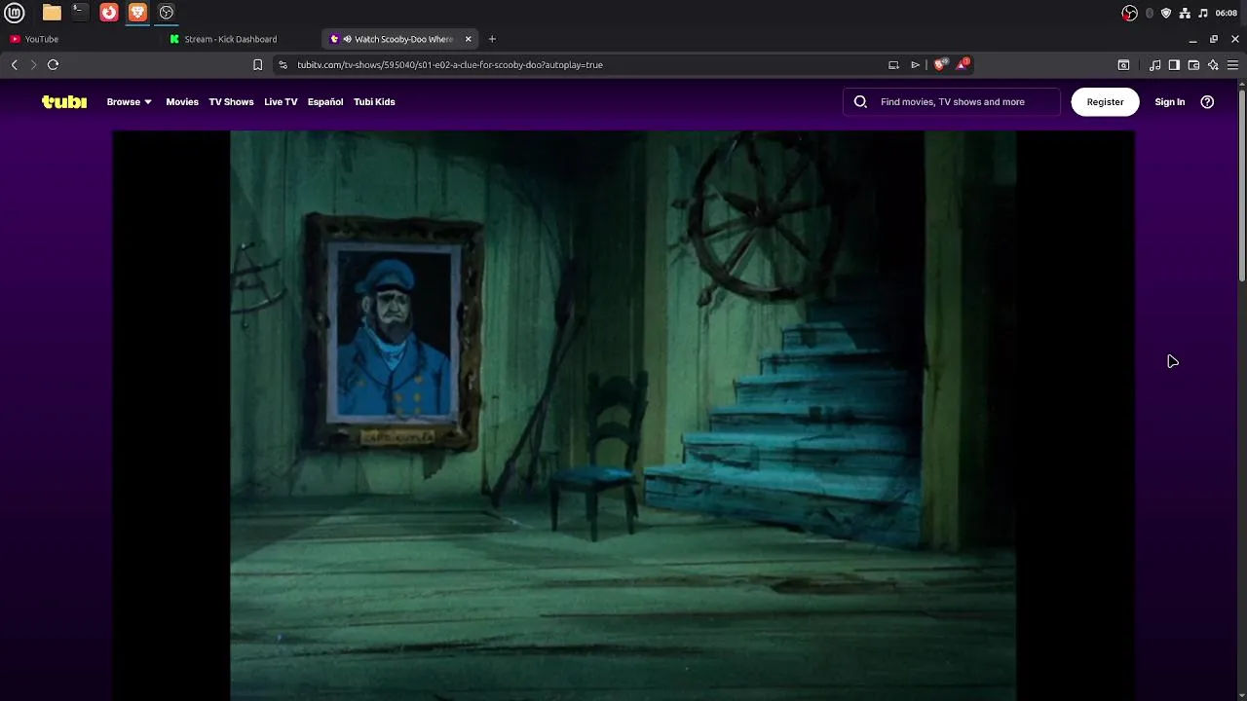This screenshot has width=1247, height=701.
Task: Open the sound music-note tray icon
Action: [x=1203, y=13]
